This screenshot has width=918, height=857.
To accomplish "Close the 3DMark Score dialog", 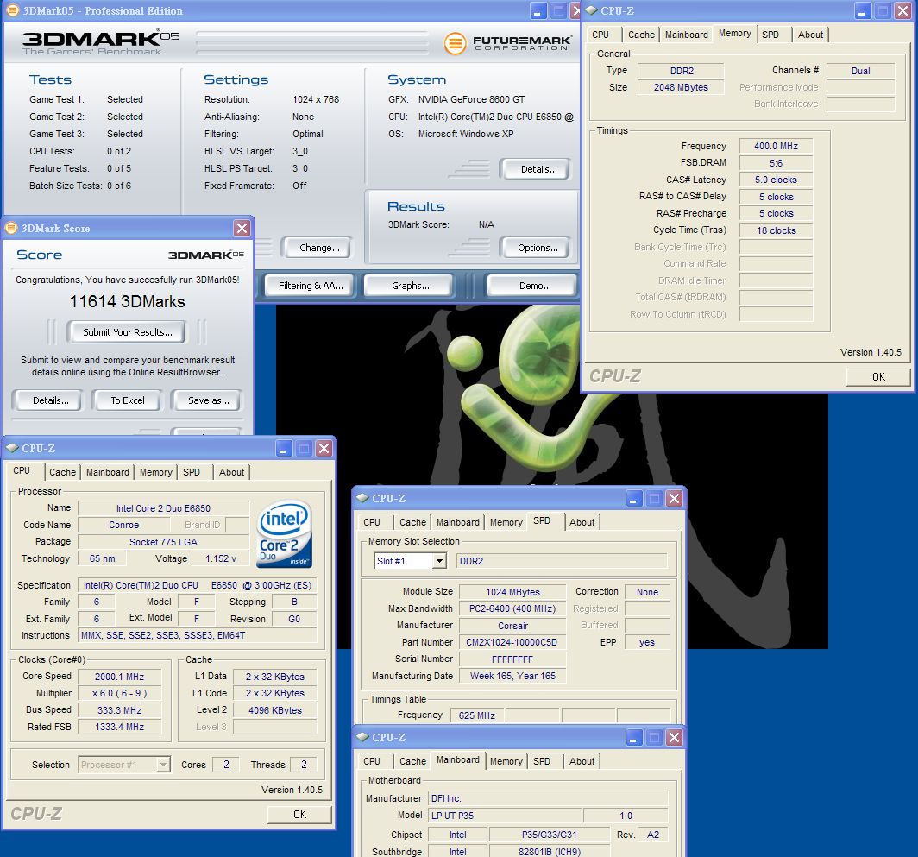I will [242, 228].
